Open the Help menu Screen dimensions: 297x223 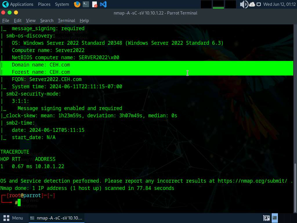click(84, 21)
